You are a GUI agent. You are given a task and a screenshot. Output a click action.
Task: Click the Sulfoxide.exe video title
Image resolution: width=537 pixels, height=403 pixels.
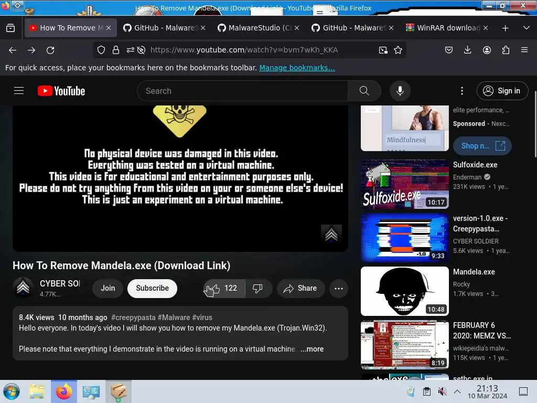[475, 165]
